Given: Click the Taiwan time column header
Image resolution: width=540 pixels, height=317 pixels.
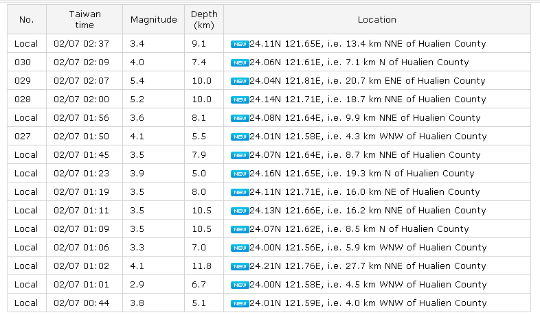Looking at the screenshot, I should pyautogui.click(x=85, y=20).
